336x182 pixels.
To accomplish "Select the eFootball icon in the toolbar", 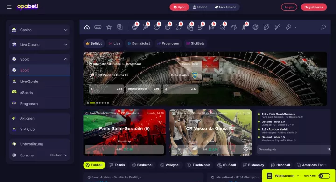I will coord(190,27).
